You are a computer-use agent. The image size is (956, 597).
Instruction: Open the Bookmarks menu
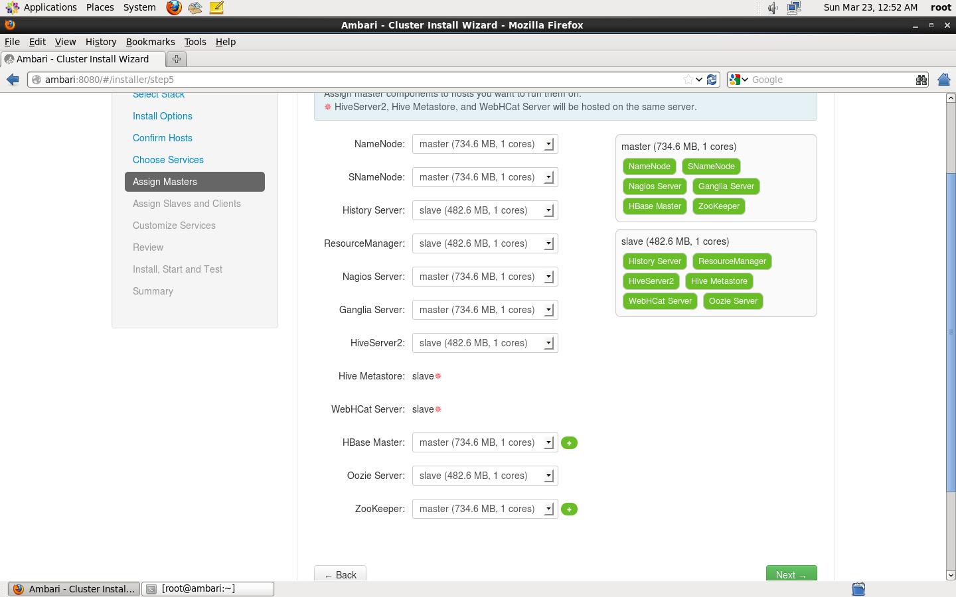click(150, 41)
